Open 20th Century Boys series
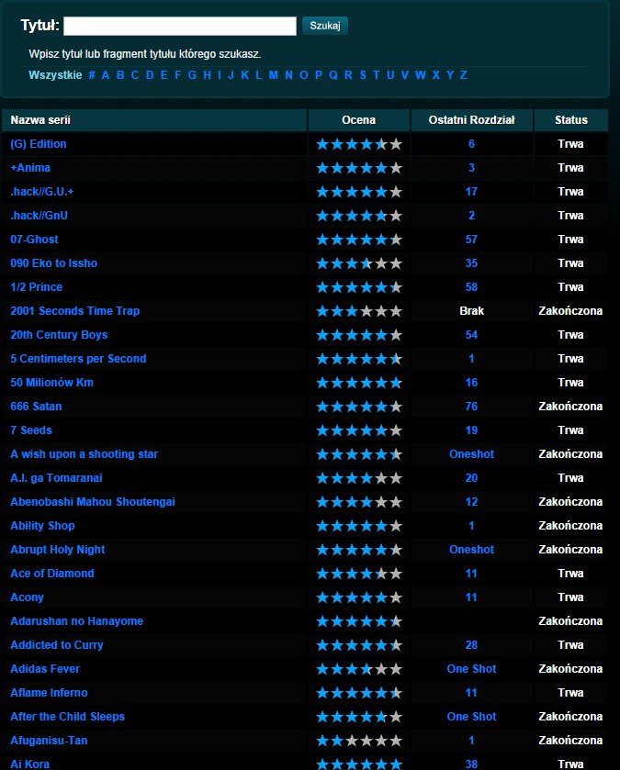 point(59,335)
